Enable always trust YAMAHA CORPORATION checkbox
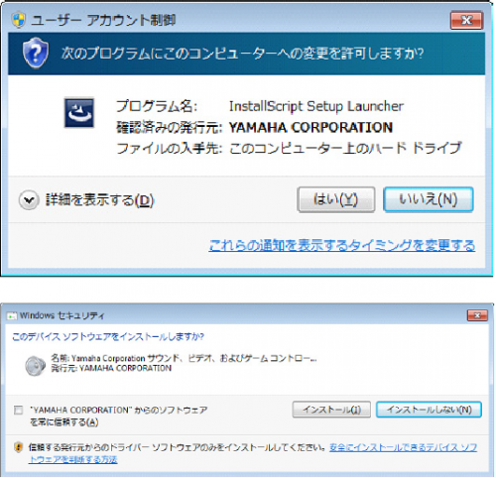The height and width of the screenshot is (478, 496). pos(19,411)
